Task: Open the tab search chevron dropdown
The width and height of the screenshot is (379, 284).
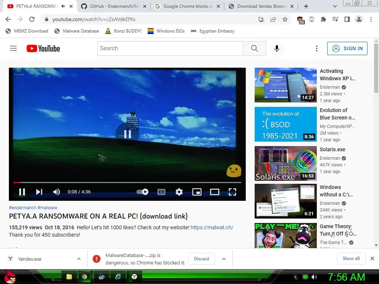Action: click(335, 6)
